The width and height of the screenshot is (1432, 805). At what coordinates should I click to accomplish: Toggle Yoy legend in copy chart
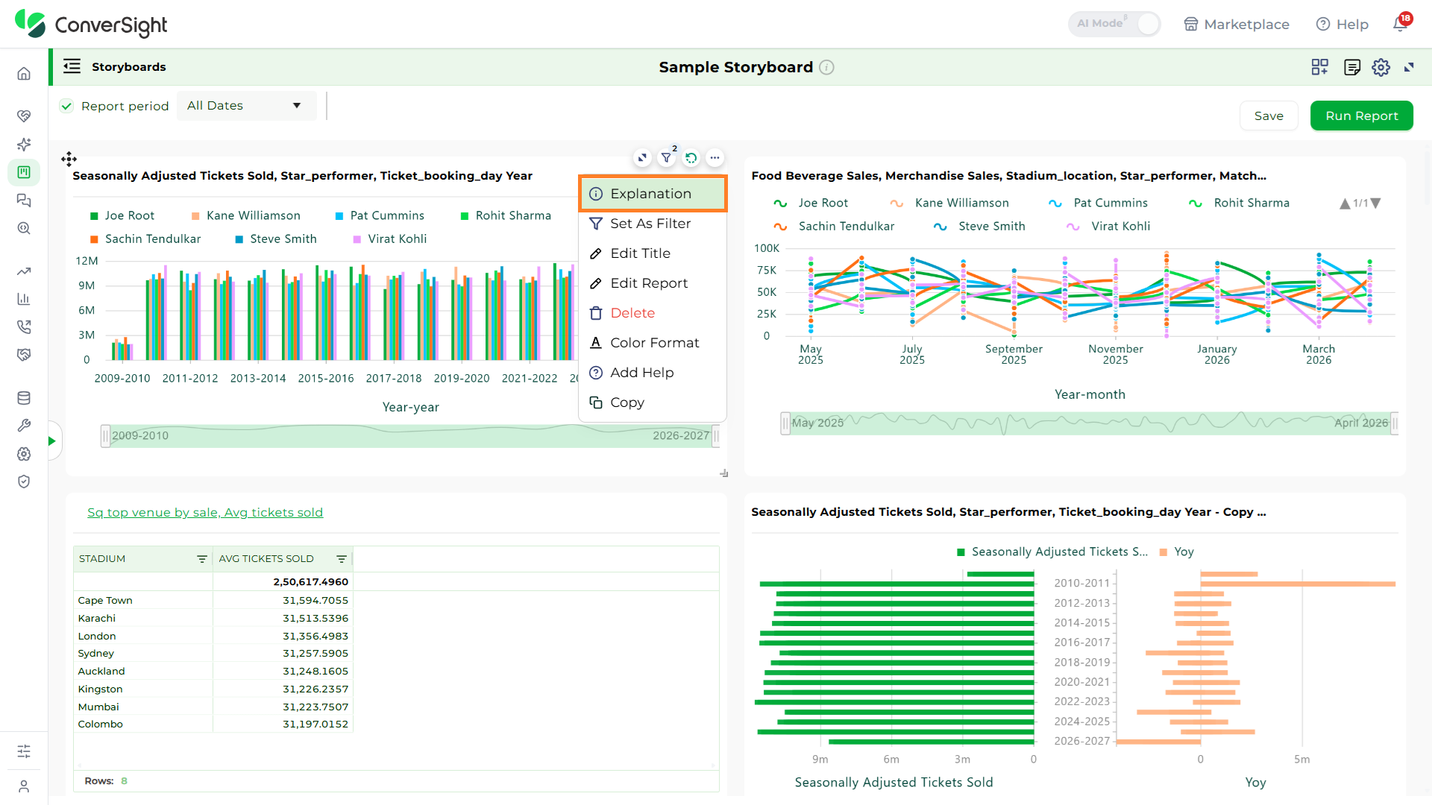coord(1176,552)
